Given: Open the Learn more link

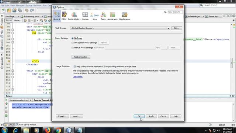Looking at the screenshot, I should [78, 76].
